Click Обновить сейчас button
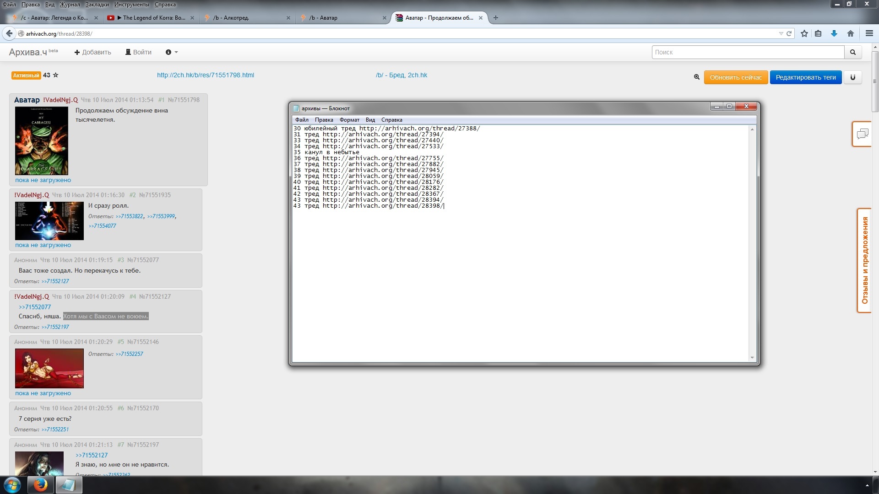The width and height of the screenshot is (879, 494). pos(735,77)
